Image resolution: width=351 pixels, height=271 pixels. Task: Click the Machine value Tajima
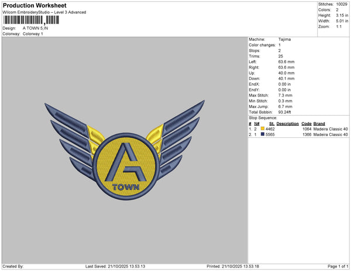284,40
